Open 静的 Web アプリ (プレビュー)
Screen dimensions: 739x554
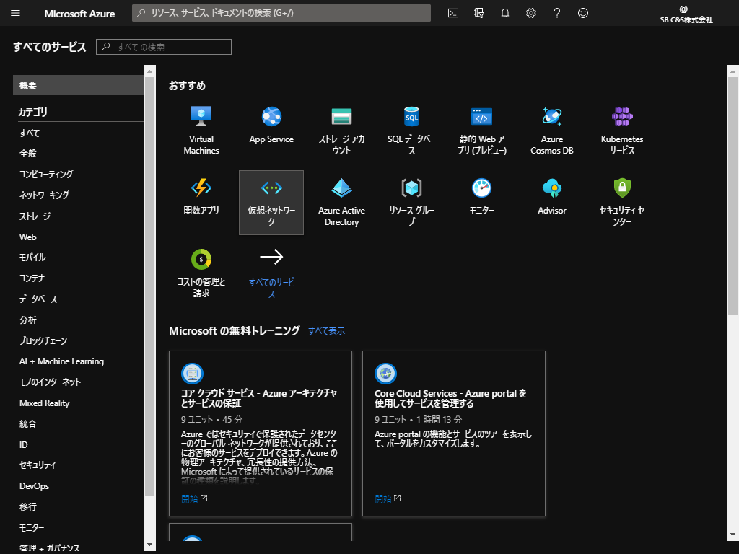pos(481,131)
